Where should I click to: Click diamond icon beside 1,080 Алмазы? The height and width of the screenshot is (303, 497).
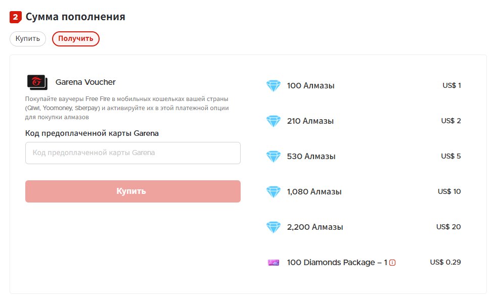273,192
